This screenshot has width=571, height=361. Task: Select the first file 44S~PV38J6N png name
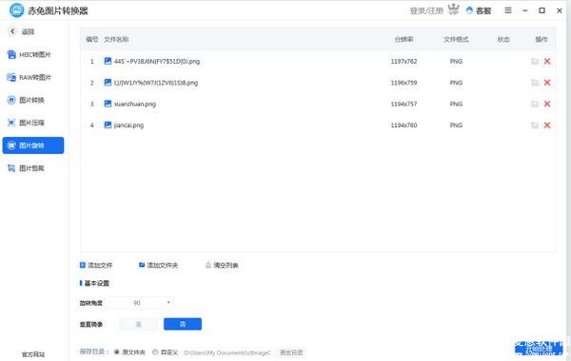coord(157,62)
